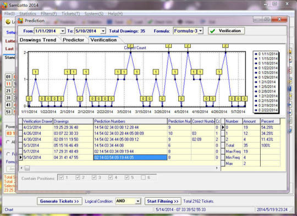This screenshot has width=297, height=216.
Task: Select the 4/26/2014 verification drawing cell
Action: (x=38, y=133)
